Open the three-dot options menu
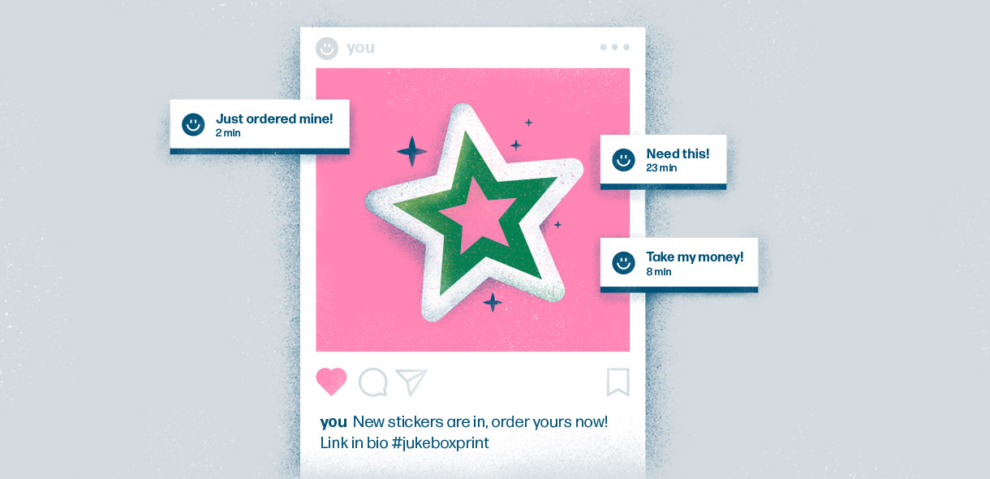Screen dimensions: 990x479 [615, 47]
